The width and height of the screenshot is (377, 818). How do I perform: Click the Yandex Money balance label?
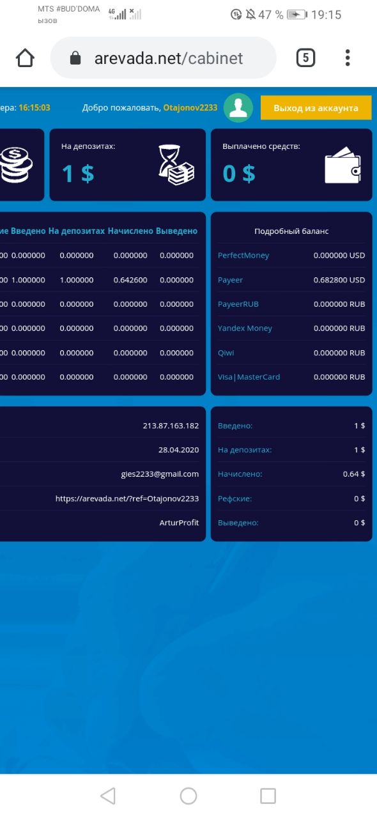pyautogui.click(x=245, y=328)
